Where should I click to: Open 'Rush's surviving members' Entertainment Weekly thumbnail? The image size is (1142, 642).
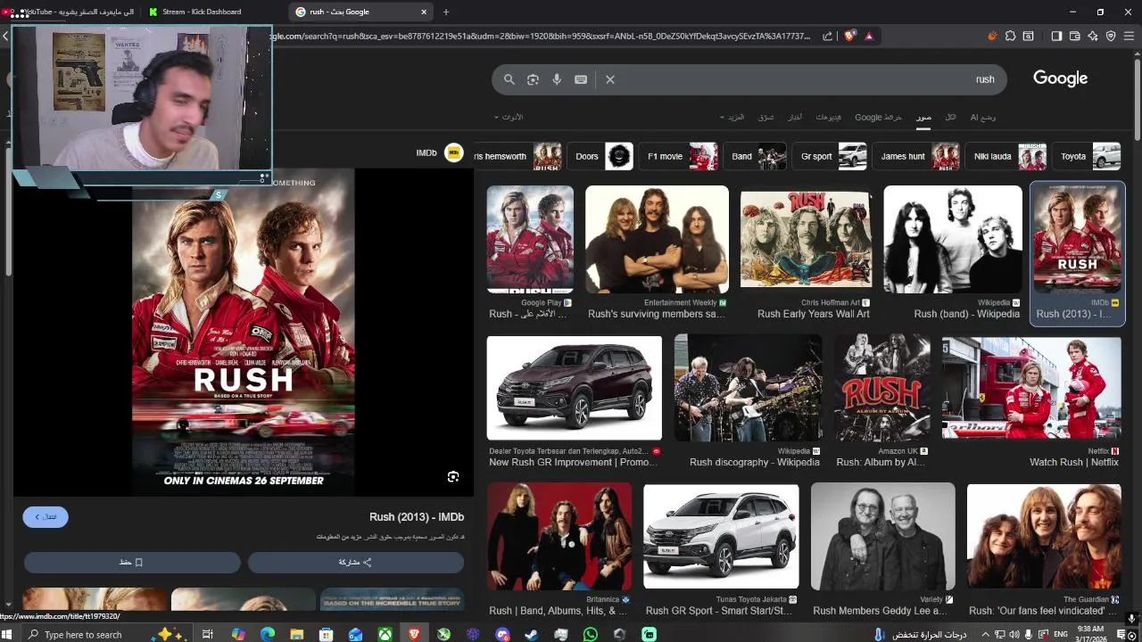click(657, 239)
